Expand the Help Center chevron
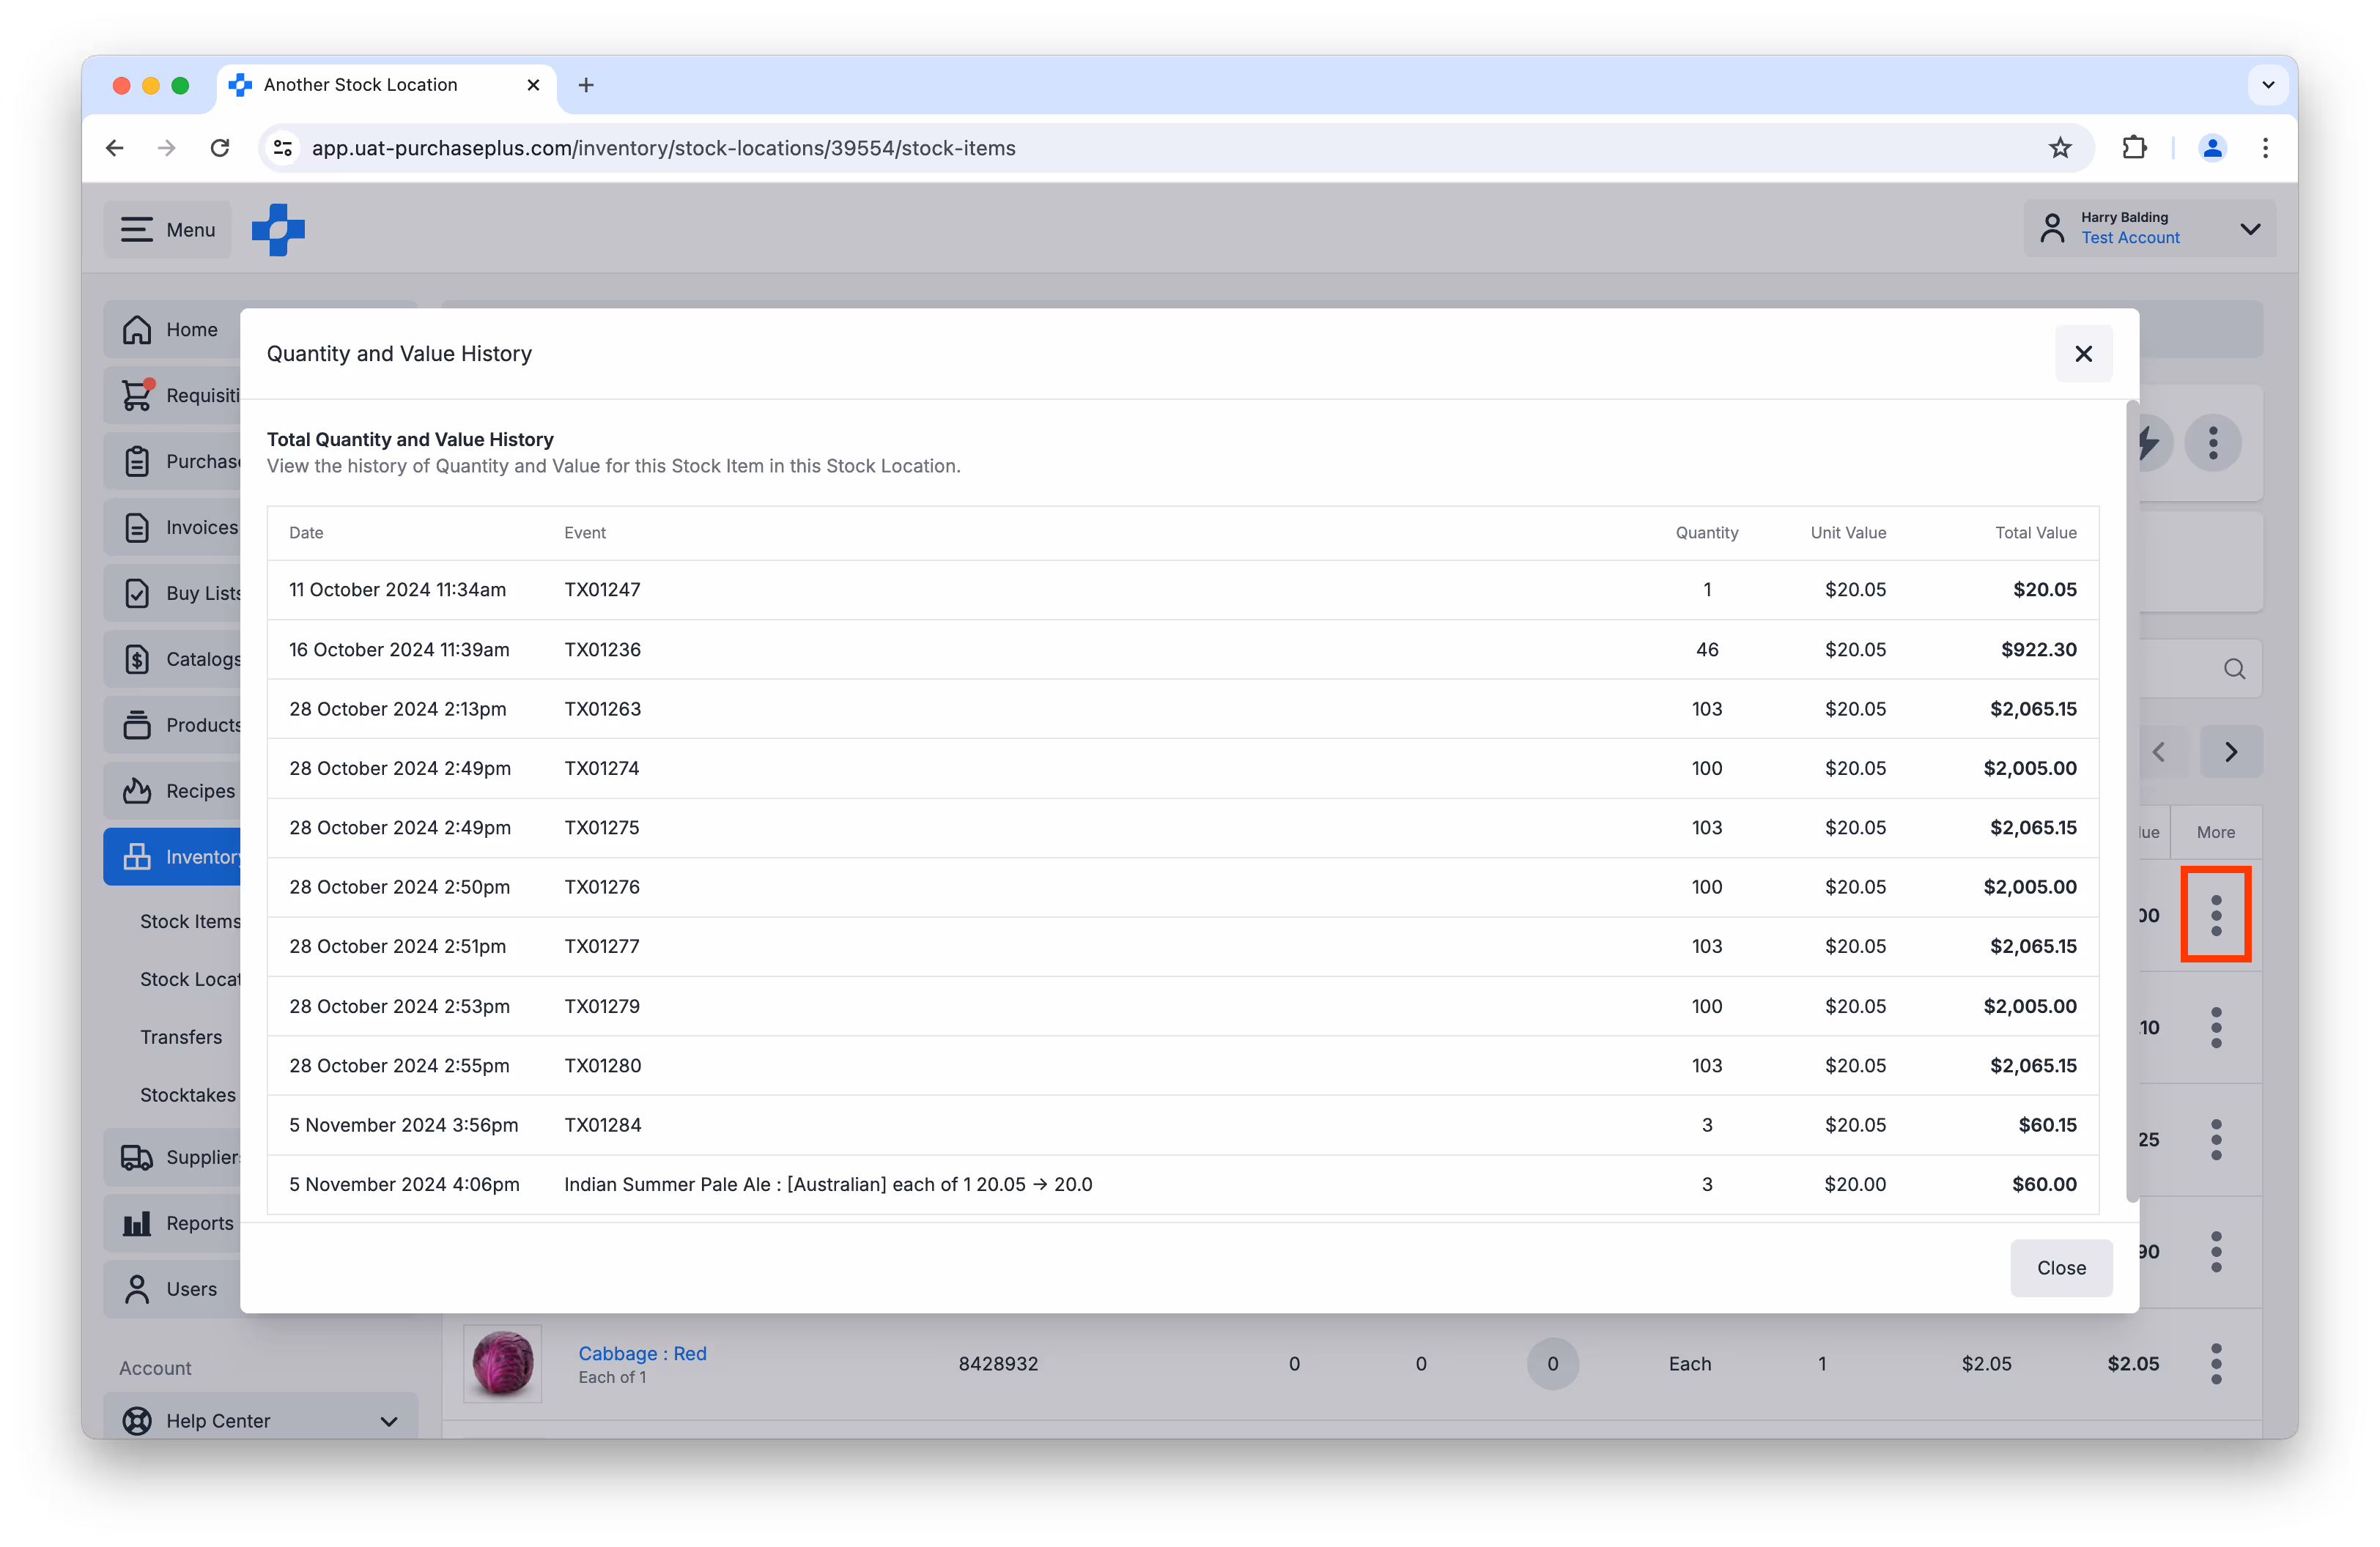 pos(389,1421)
